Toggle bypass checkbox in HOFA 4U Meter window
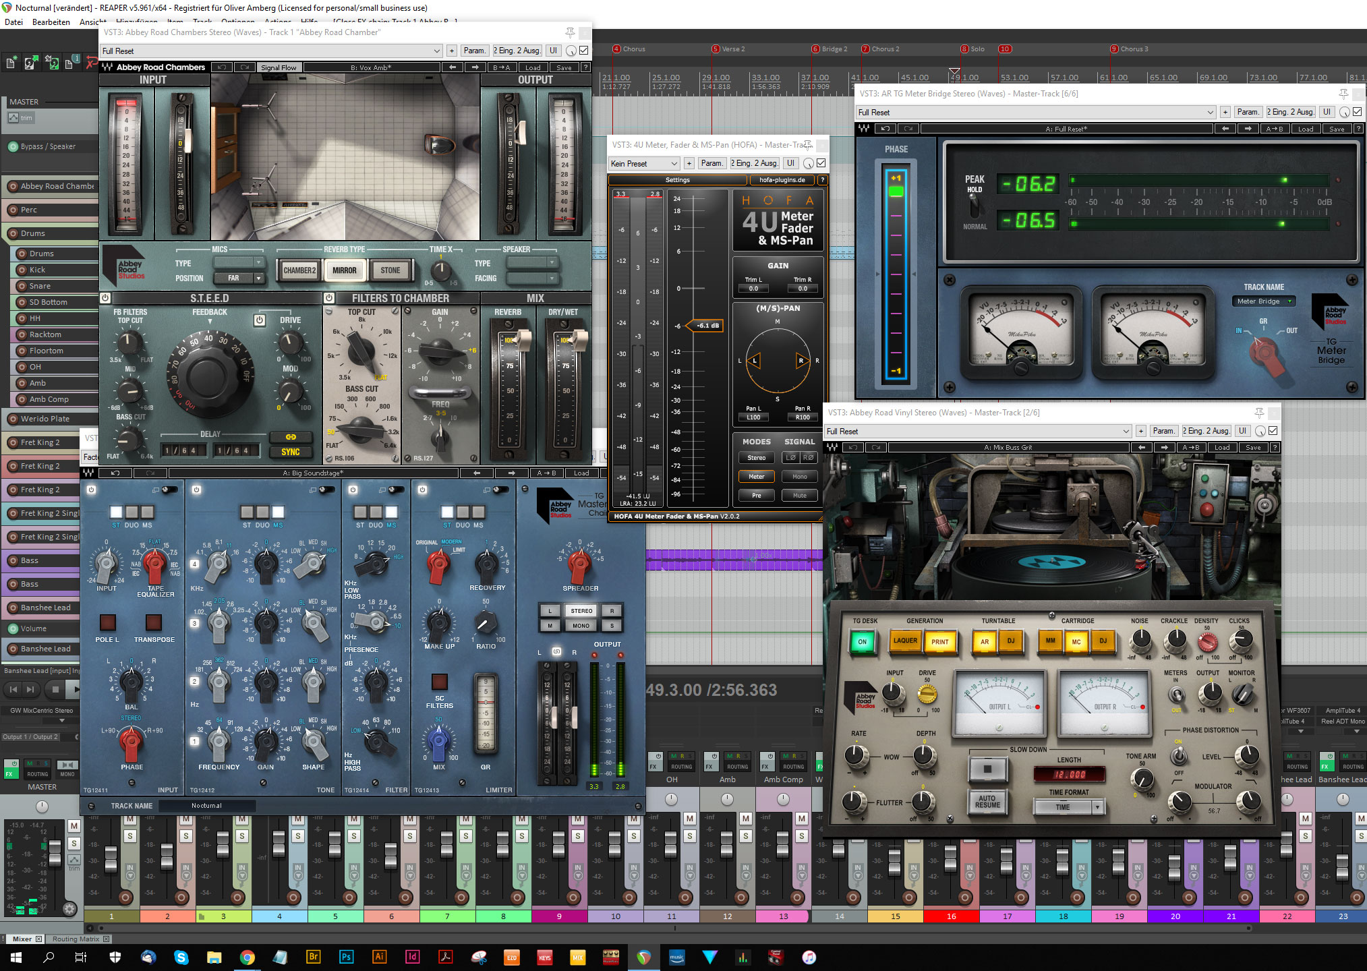This screenshot has width=1367, height=971. (821, 163)
